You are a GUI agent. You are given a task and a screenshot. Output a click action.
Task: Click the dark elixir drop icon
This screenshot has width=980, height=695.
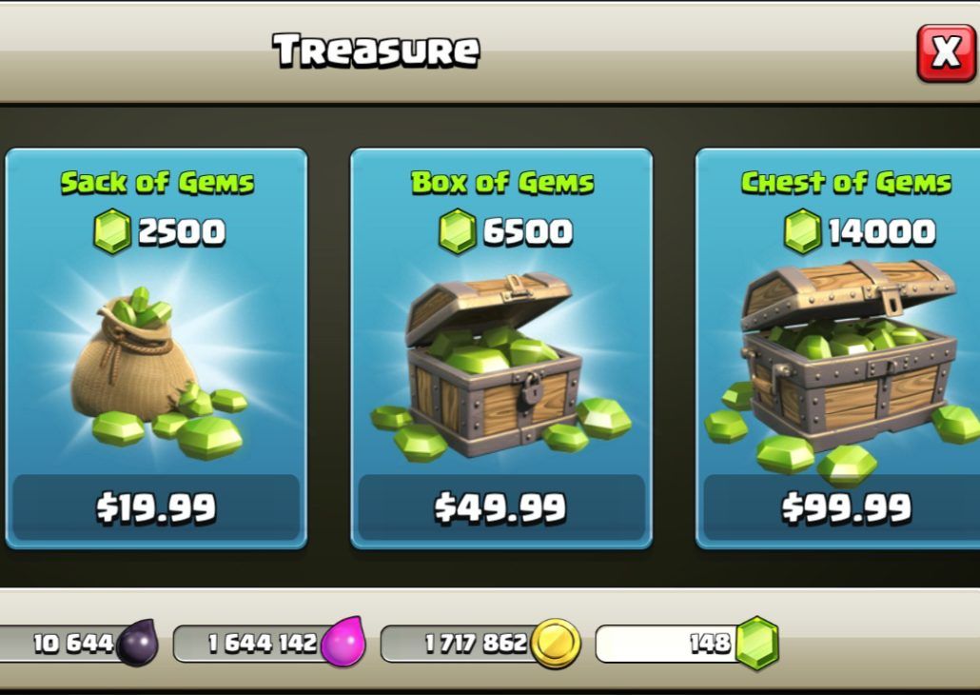(x=138, y=643)
